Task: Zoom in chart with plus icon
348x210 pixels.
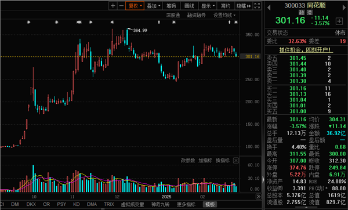Action: click(x=113, y=6)
